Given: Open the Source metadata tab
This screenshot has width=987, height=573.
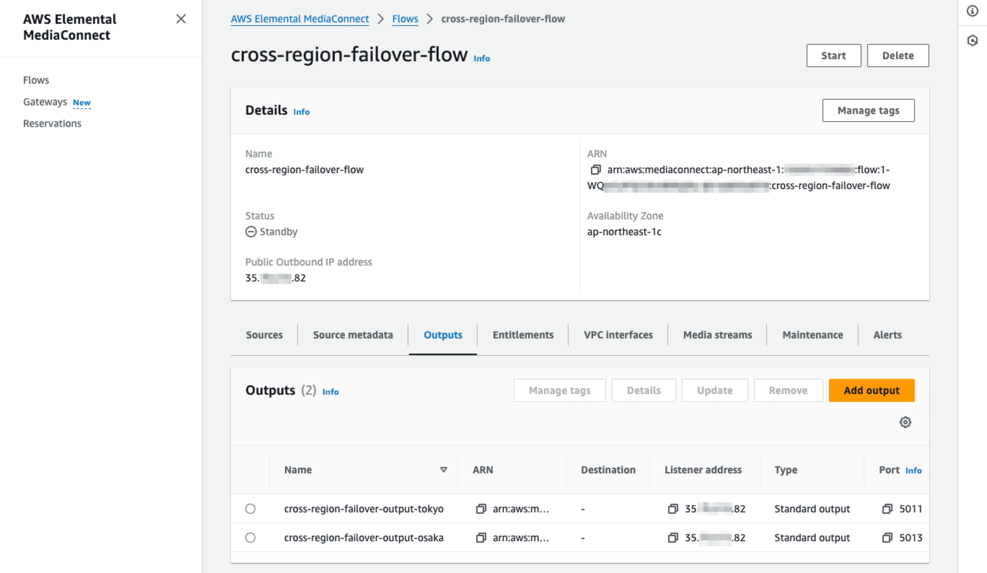Looking at the screenshot, I should [x=353, y=335].
